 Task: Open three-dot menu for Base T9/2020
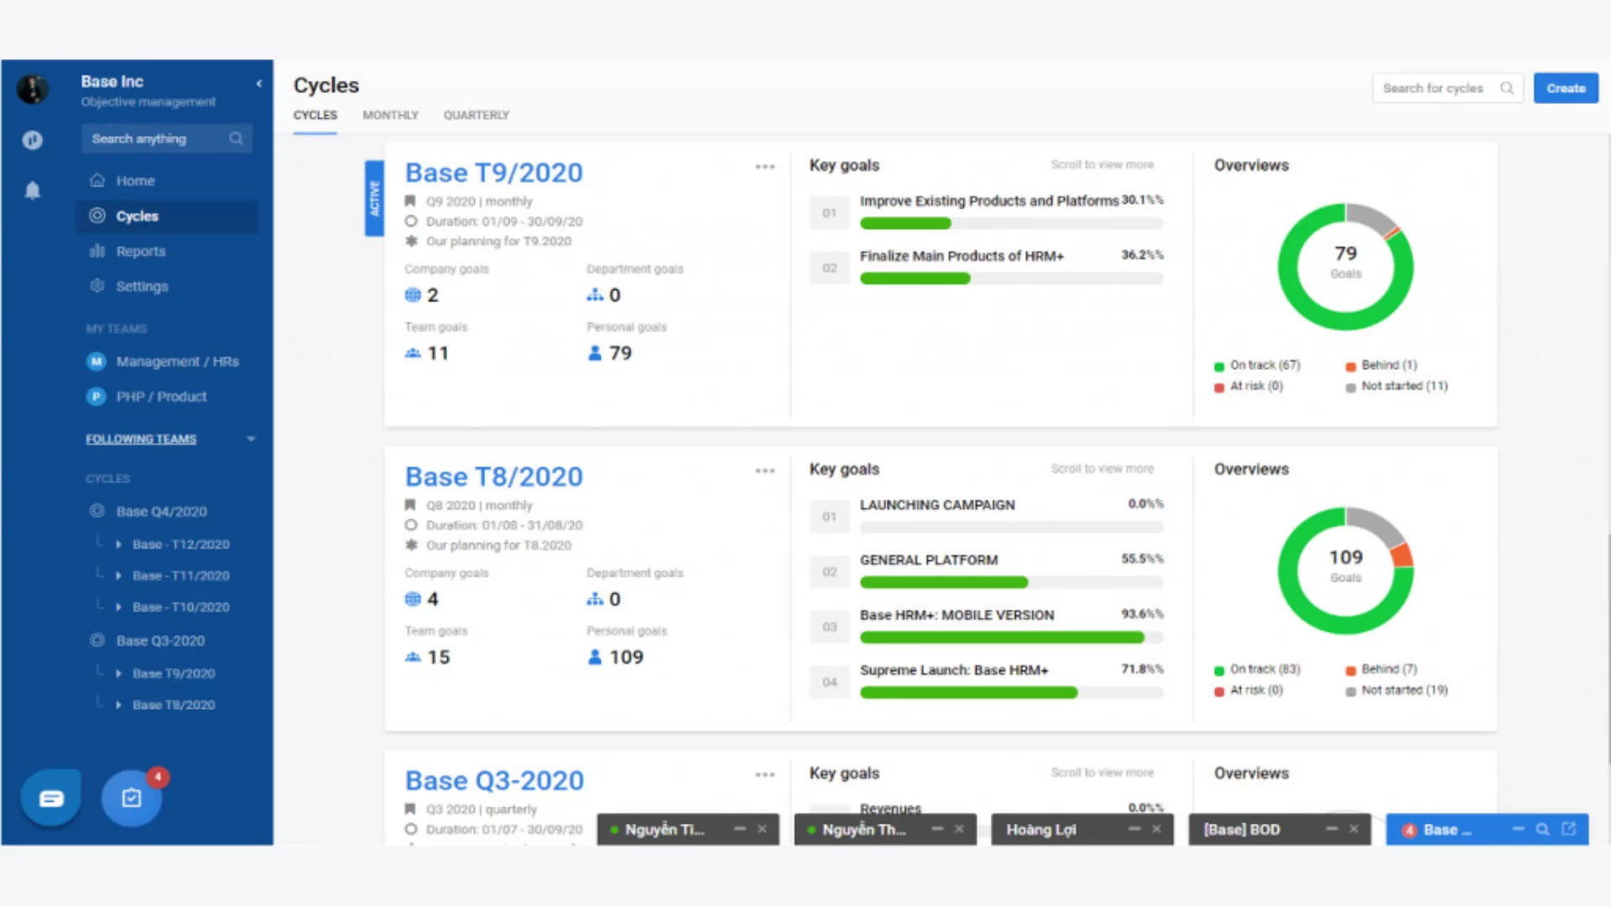[x=764, y=167]
